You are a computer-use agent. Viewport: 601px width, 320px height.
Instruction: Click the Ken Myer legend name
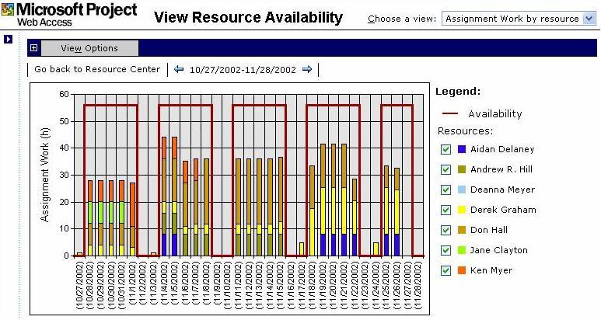[491, 270]
